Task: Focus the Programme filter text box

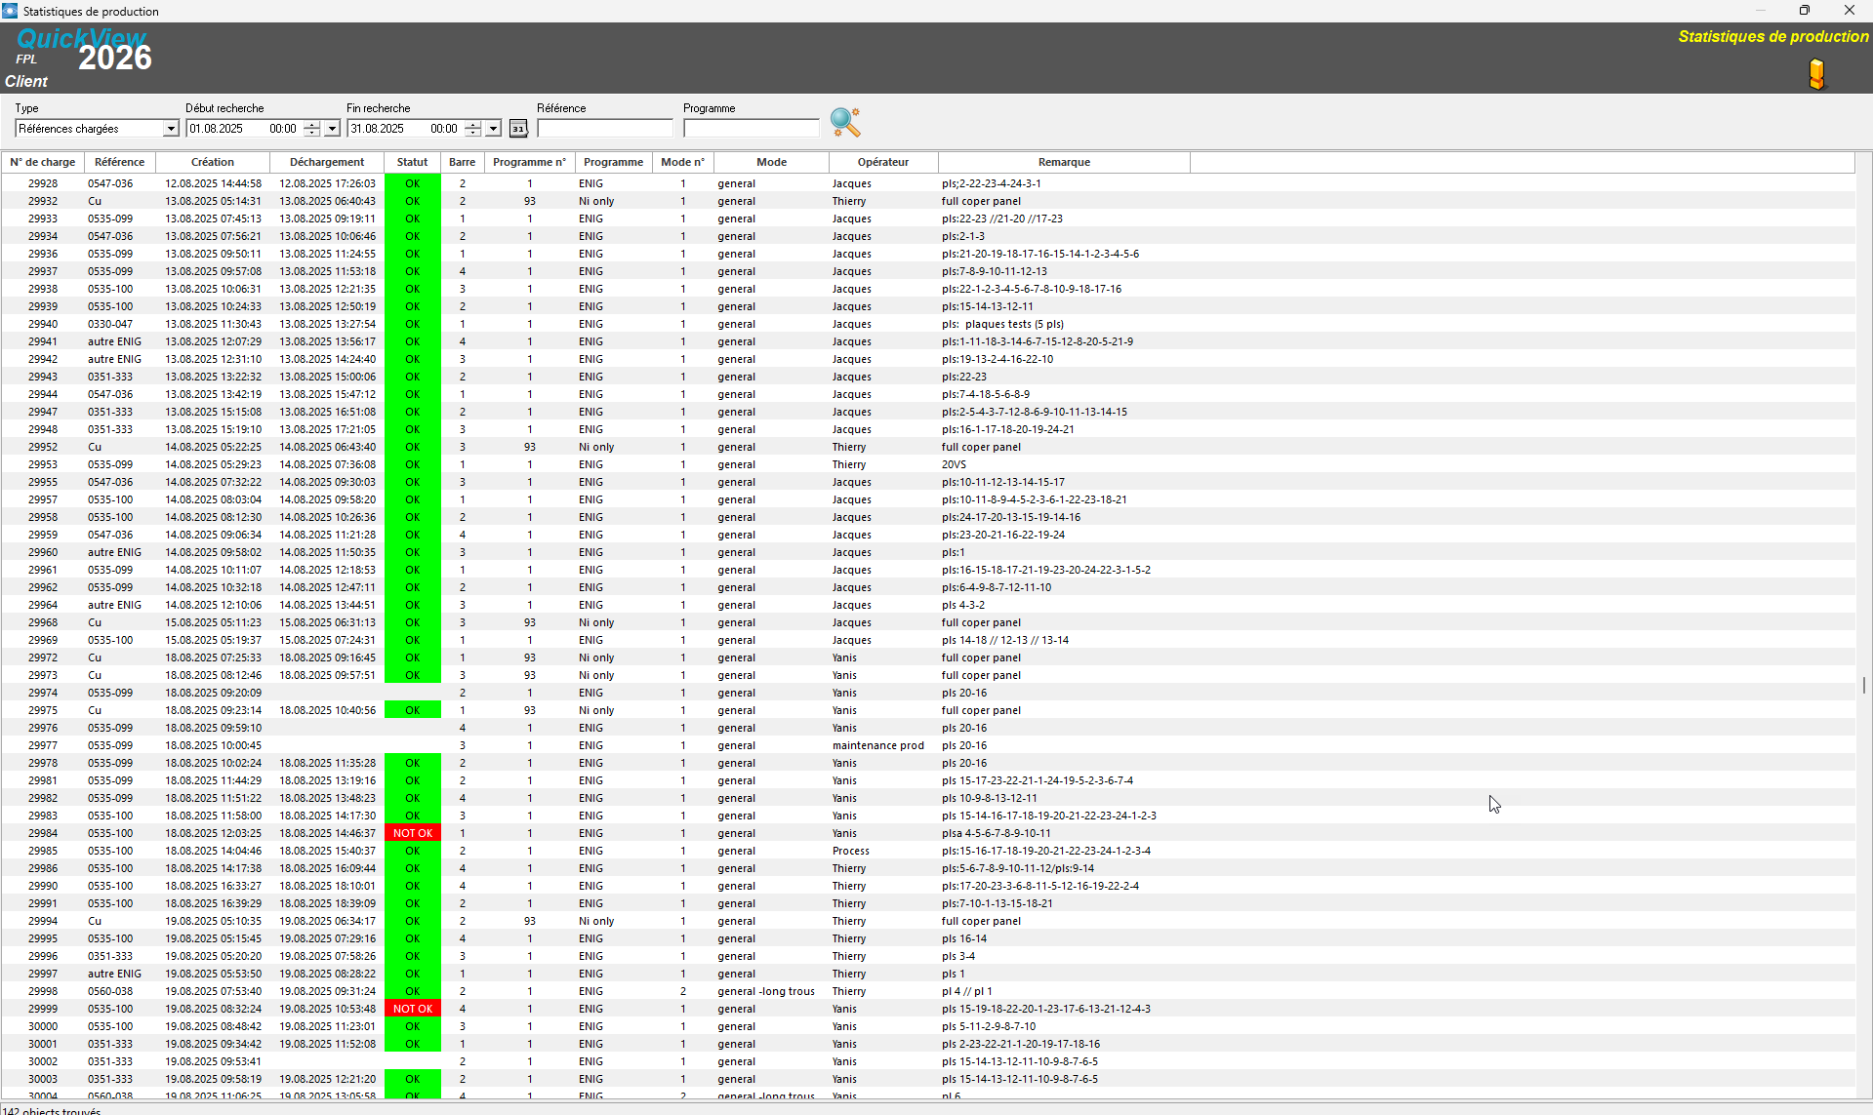Action: tap(751, 129)
